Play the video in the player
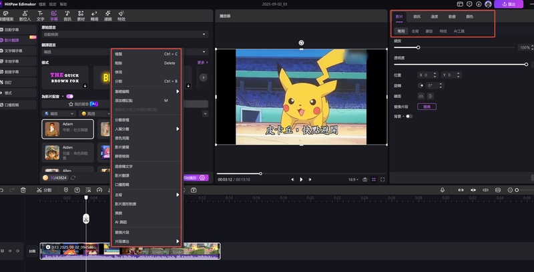Screen dimensions: 534x272 pos(301,179)
